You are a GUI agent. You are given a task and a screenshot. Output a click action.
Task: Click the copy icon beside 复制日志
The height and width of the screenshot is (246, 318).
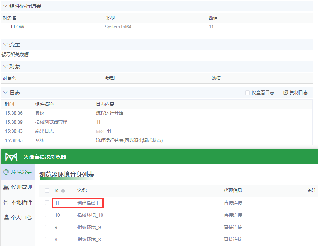pos(285,93)
